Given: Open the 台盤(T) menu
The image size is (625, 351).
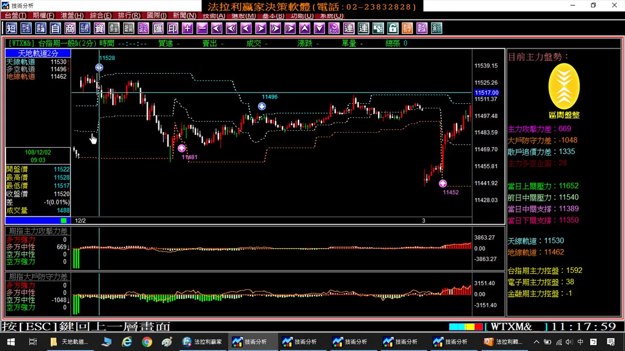Looking at the screenshot, I should tap(16, 16).
